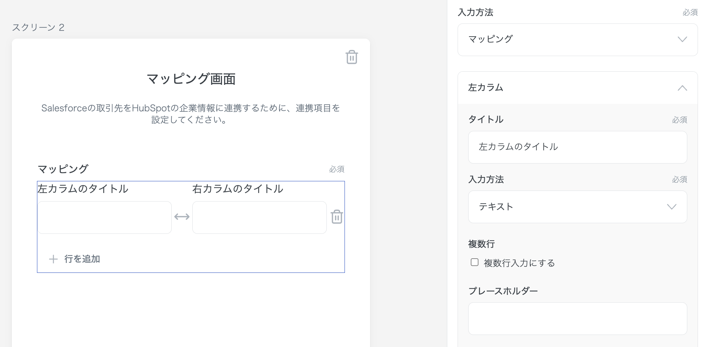Collapse the 左カラム section using its chevron
704x347 pixels.
pyautogui.click(x=682, y=88)
